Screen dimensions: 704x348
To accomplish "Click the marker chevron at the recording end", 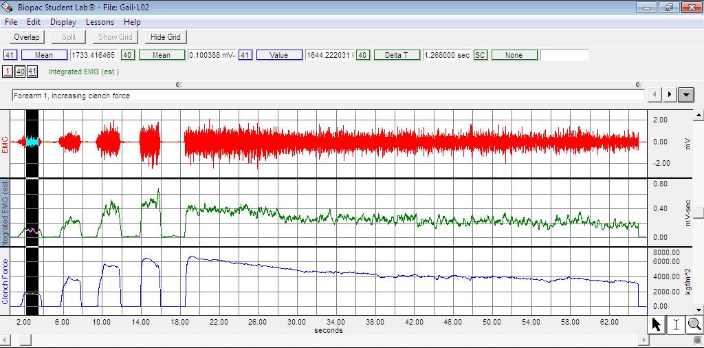I will tap(639, 85).
